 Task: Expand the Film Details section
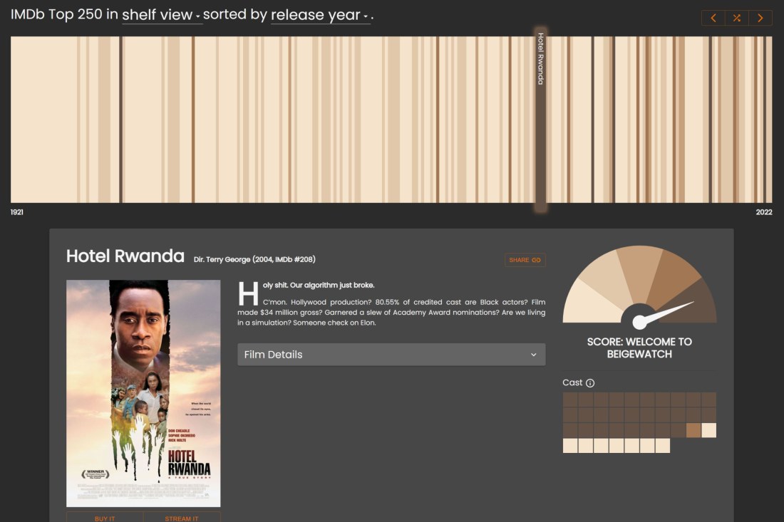391,355
